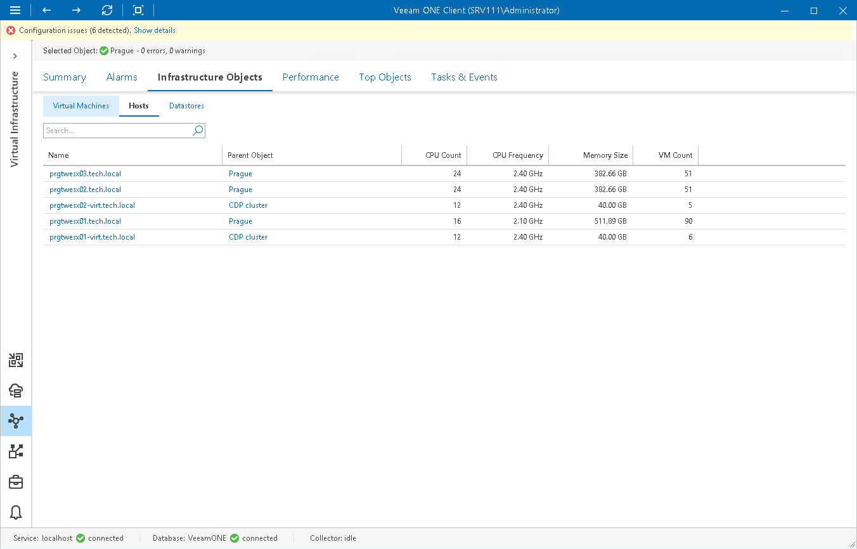Switch to the Datastores sub-tab

[x=186, y=106]
